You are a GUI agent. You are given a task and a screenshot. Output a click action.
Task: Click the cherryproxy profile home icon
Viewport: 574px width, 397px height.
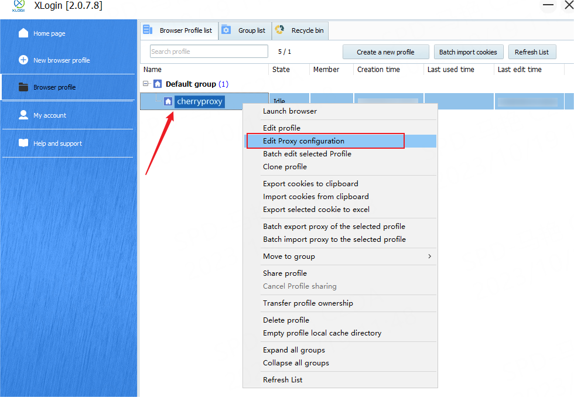(x=168, y=101)
